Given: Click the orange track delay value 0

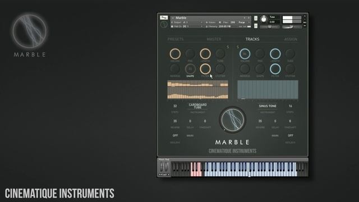Looking at the screenshot, I should 190,121.
